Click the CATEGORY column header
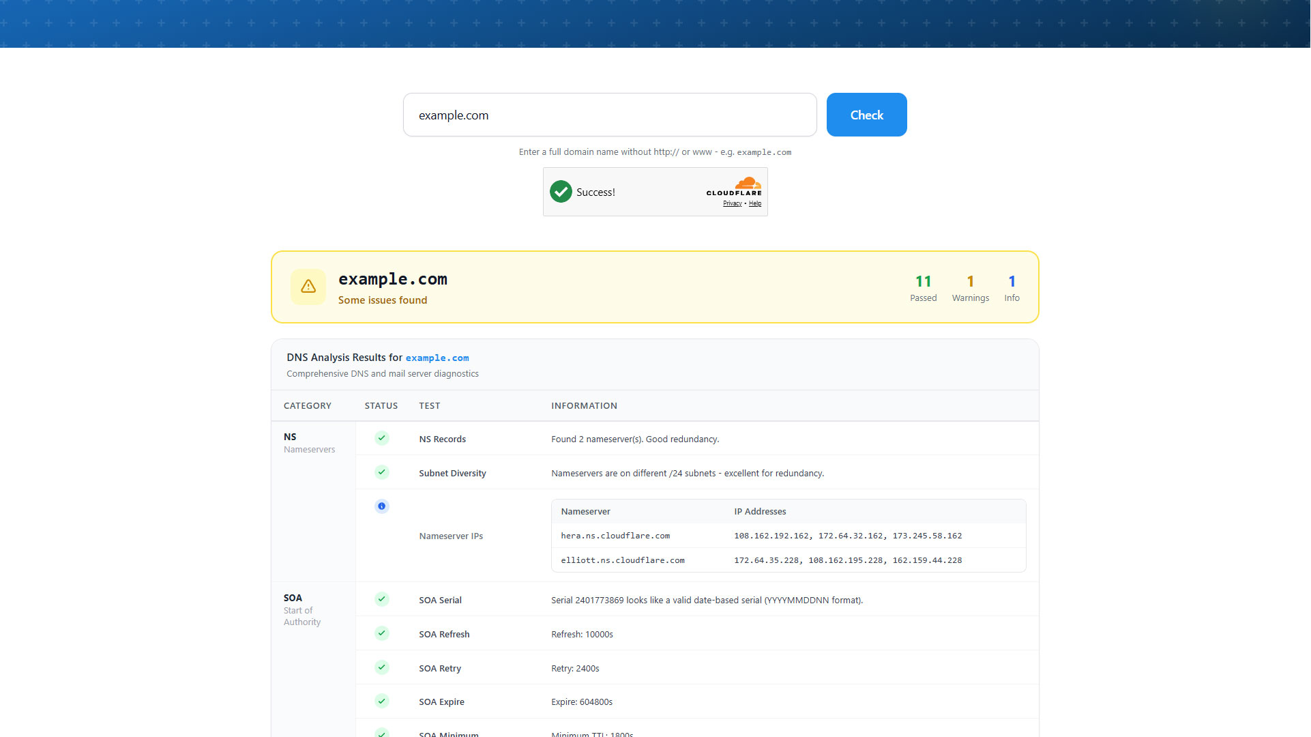The height and width of the screenshot is (737, 1311). (x=307, y=405)
